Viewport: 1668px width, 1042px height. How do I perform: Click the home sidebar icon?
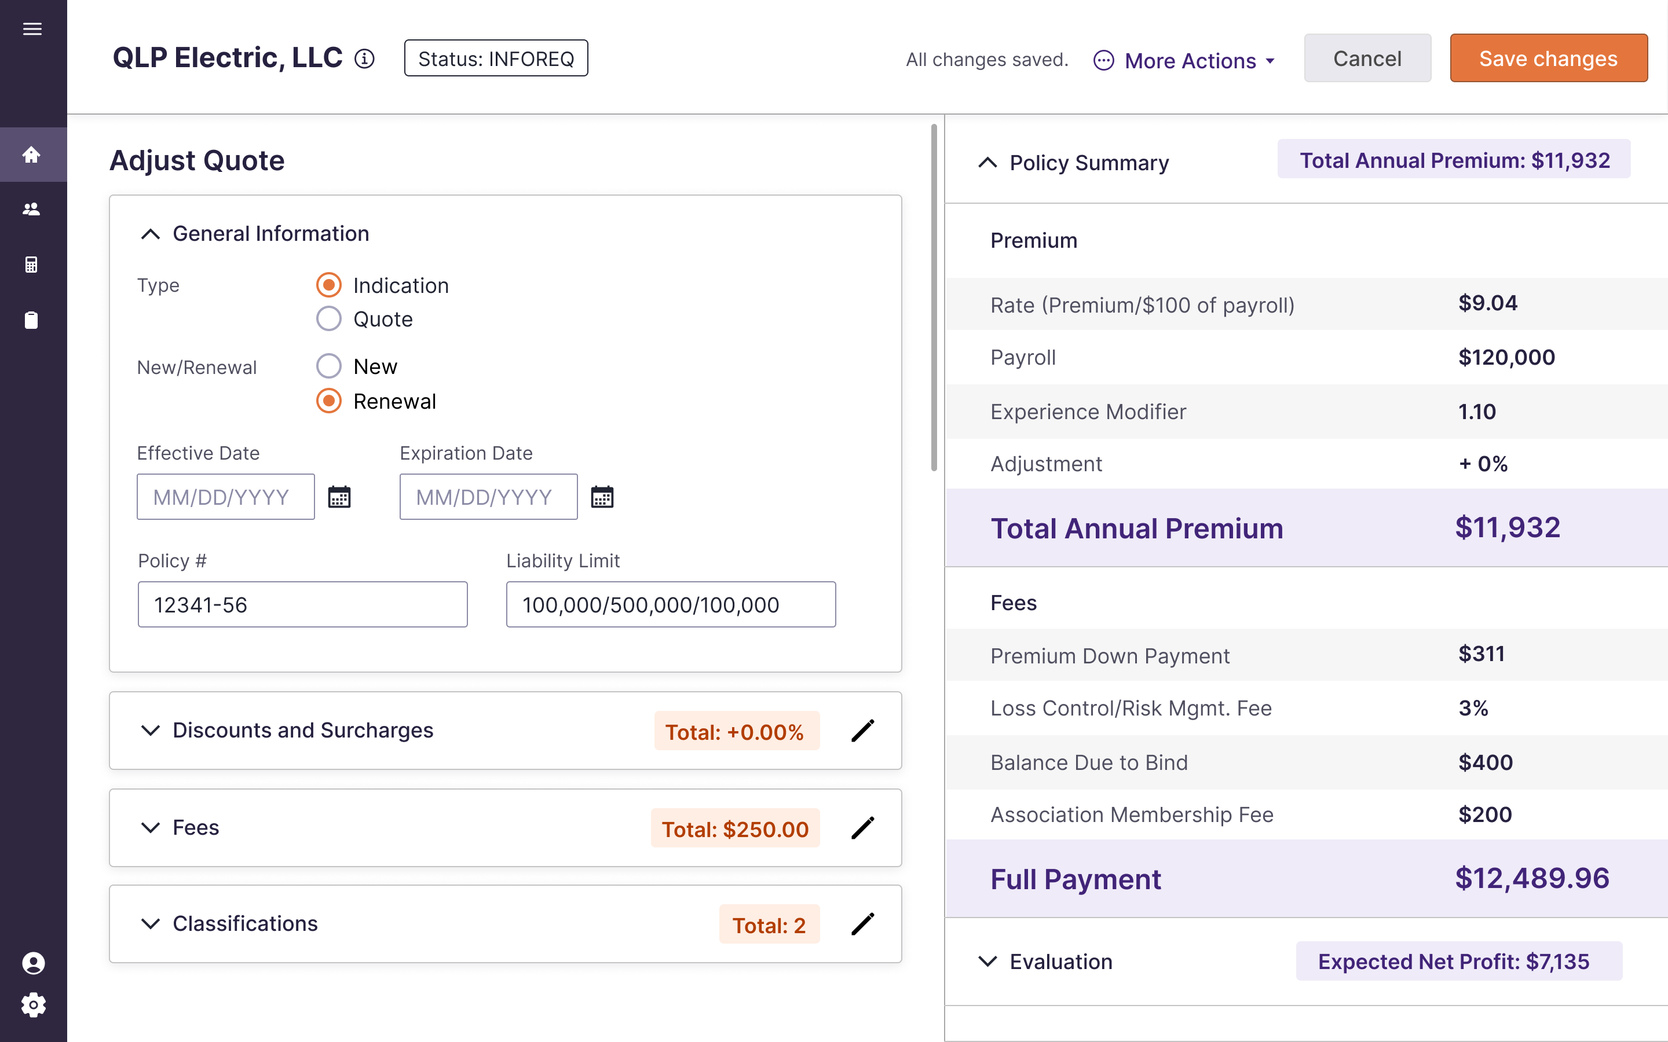[32, 155]
